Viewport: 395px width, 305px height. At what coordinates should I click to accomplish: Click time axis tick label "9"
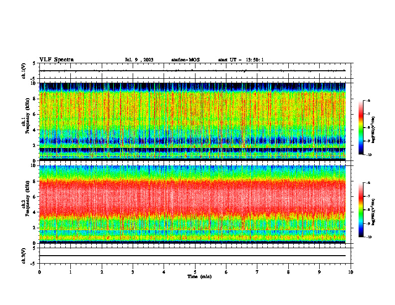[x=319, y=272]
